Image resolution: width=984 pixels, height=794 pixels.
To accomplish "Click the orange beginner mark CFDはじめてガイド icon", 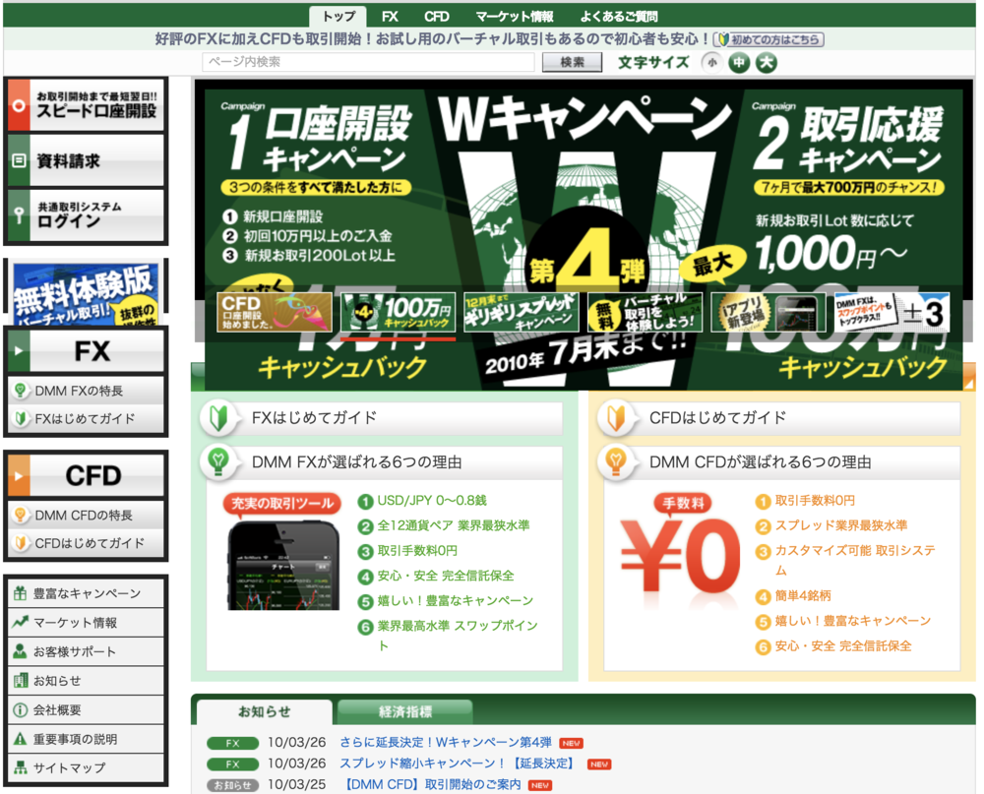I will pos(616,418).
